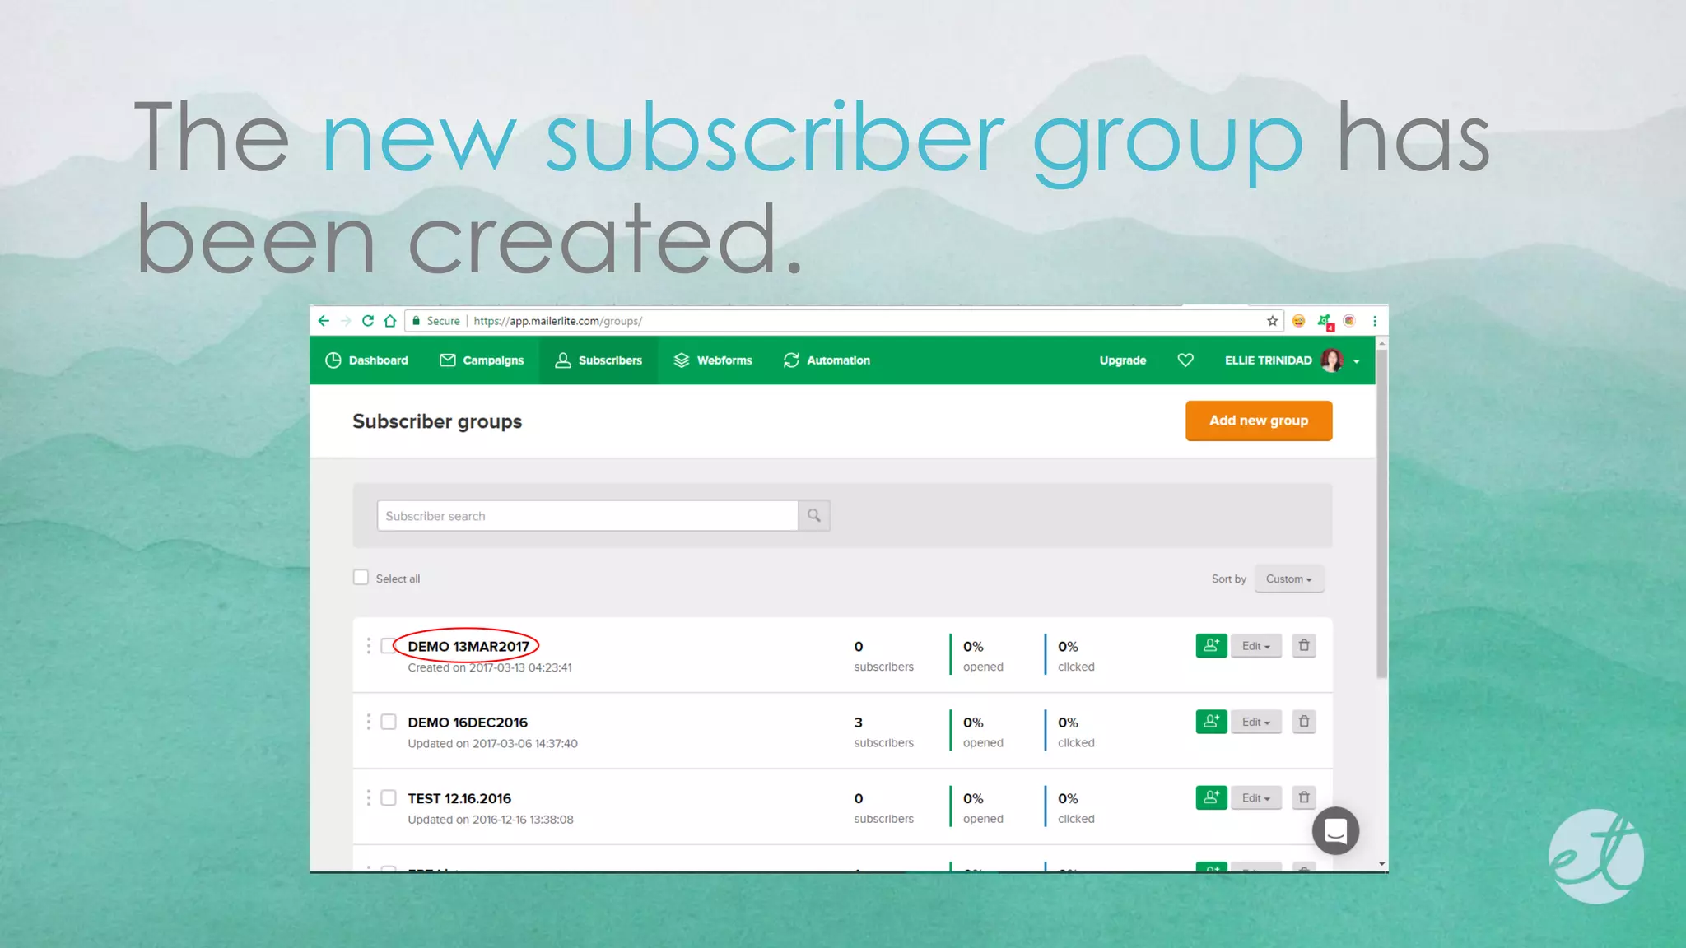Image resolution: width=1686 pixels, height=948 pixels.
Task: Open Edit dropdown for TEST 12.16.2016
Action: tap(1256, 797)
